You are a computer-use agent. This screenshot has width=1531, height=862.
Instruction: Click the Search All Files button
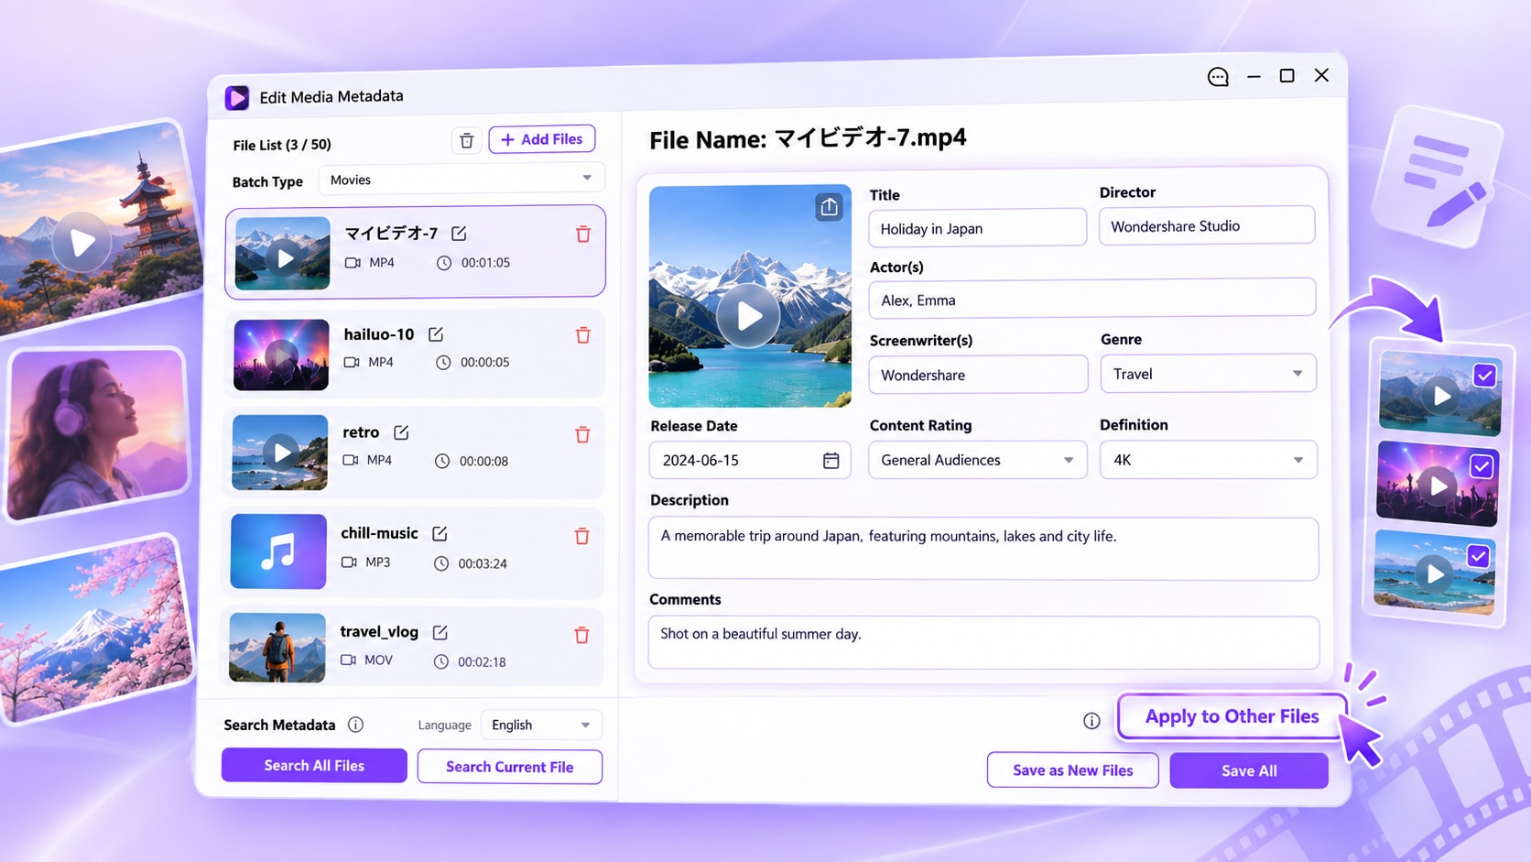point(314,766)
